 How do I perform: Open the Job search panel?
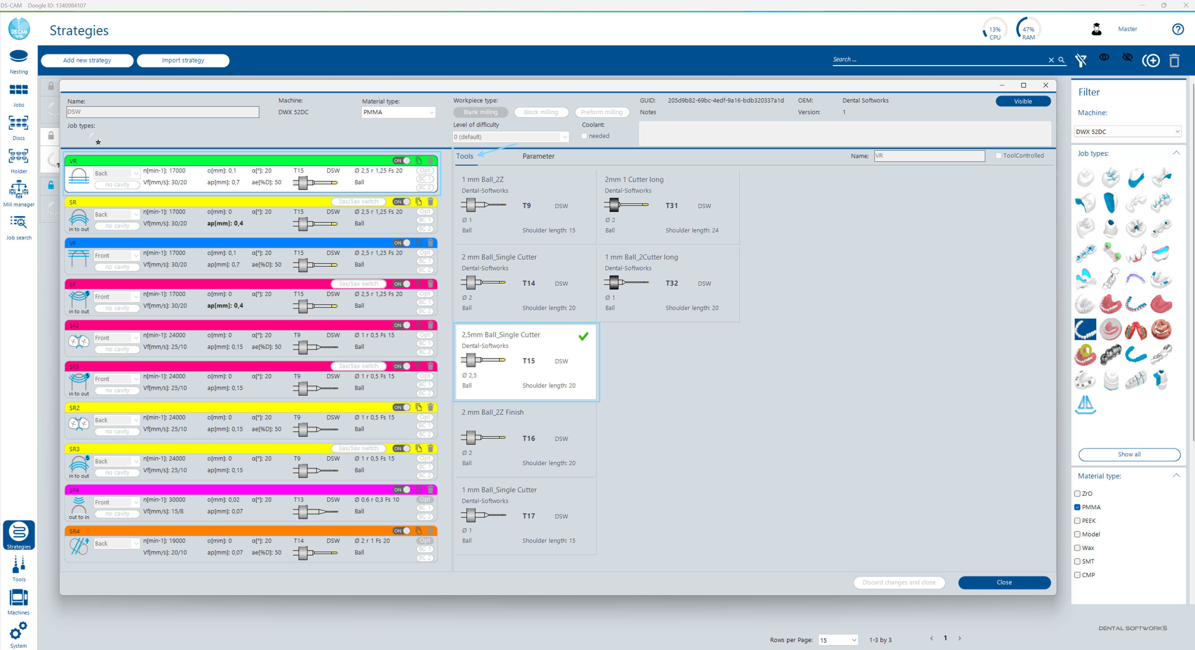[19, 227]
